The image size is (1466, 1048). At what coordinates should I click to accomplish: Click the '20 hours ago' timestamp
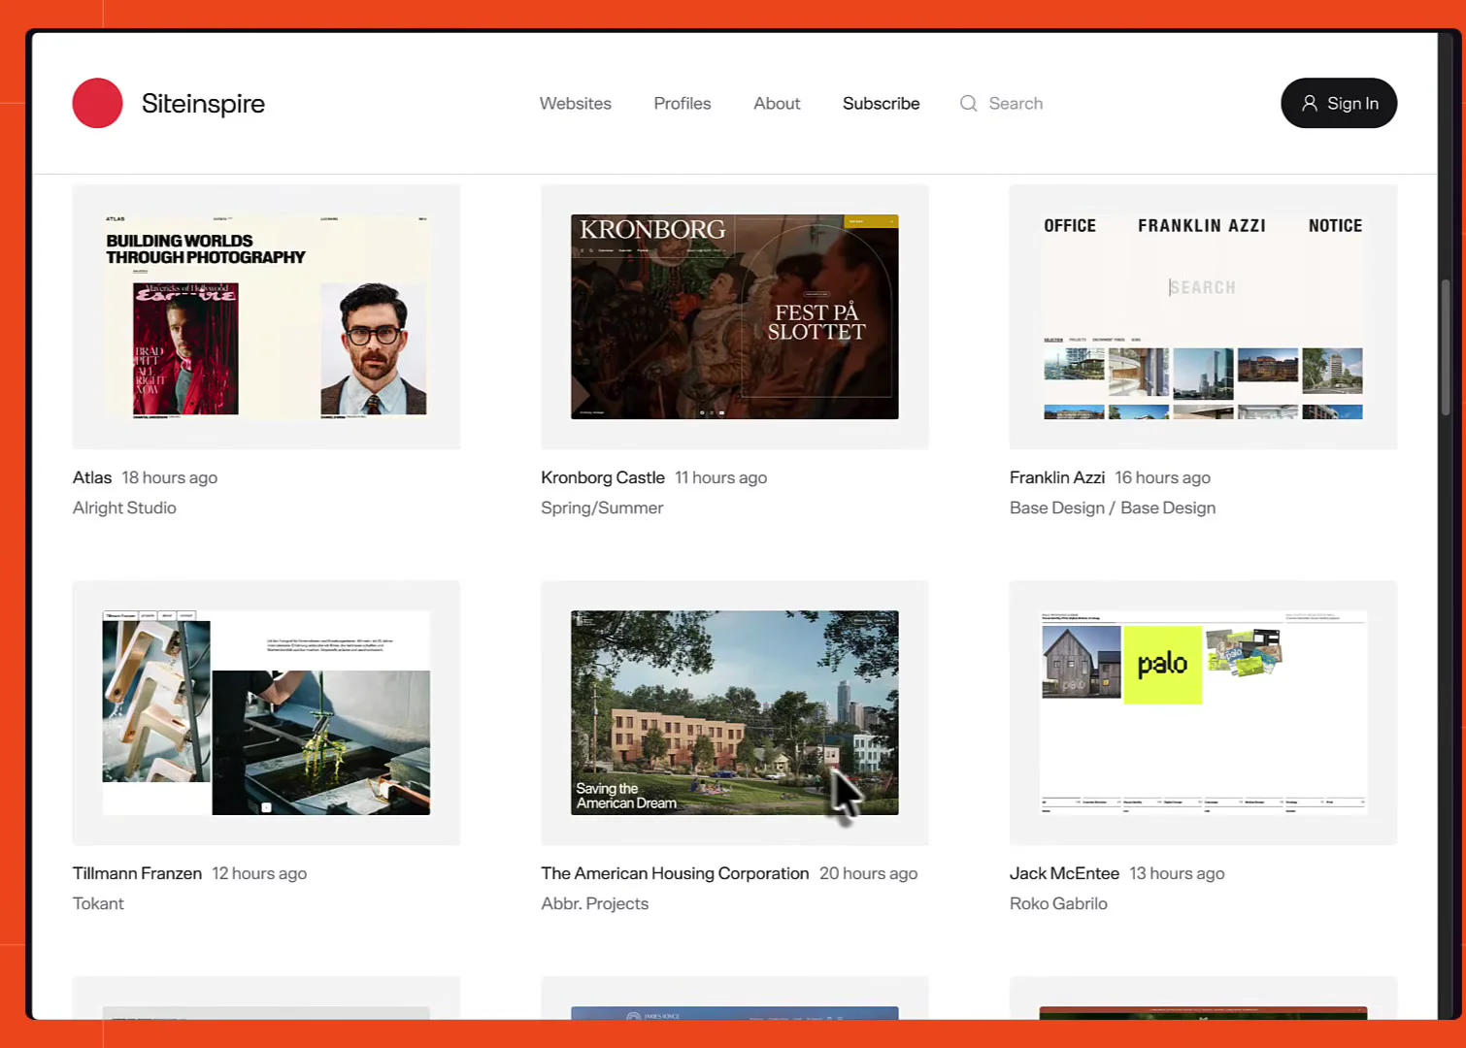coord(869,873)
